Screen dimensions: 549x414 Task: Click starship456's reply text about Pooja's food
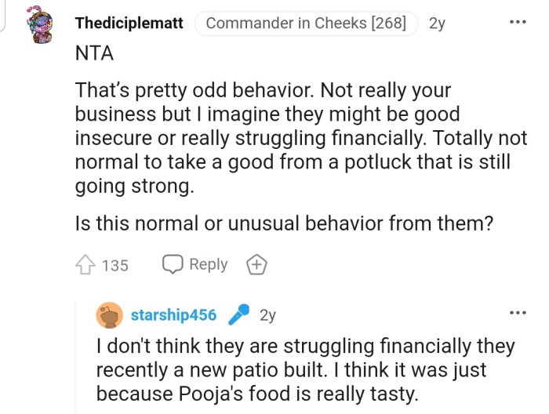[x=304, y=368]
